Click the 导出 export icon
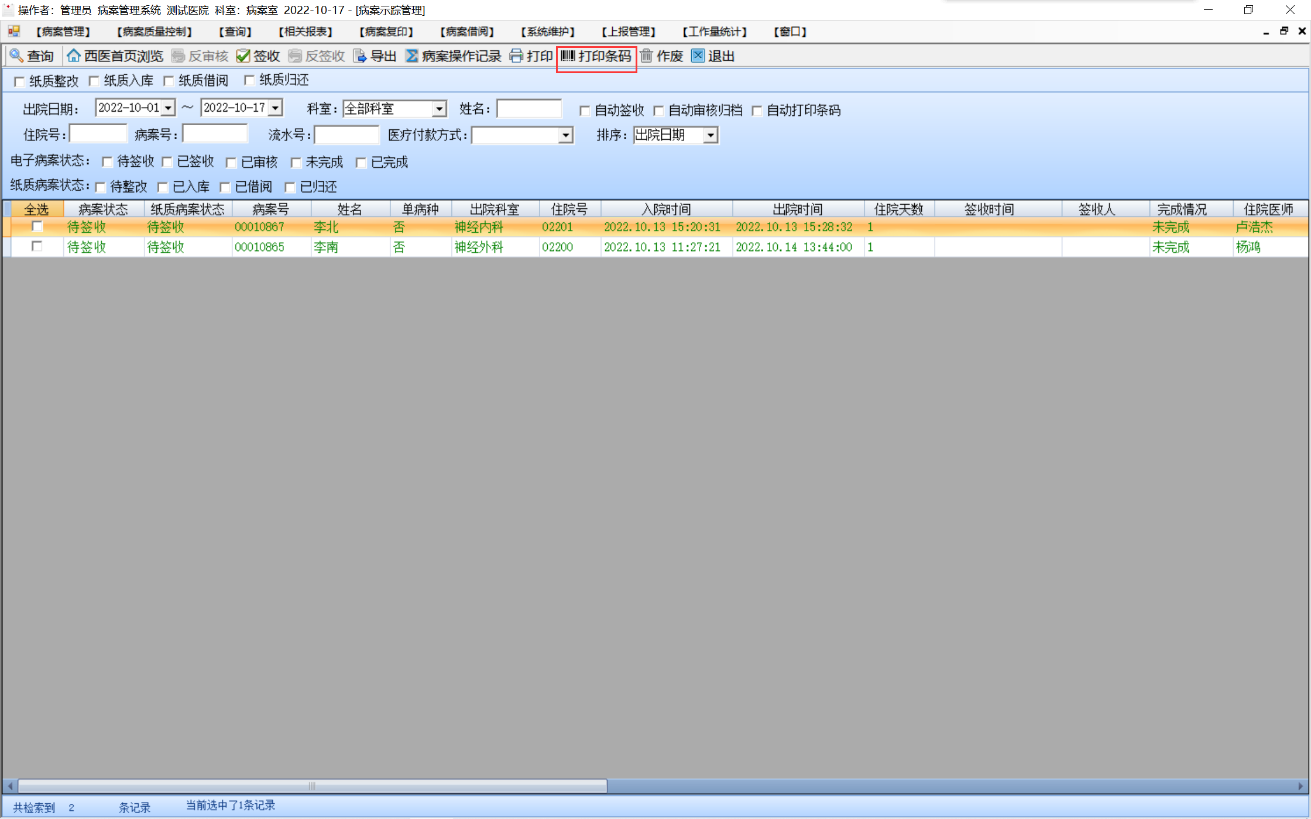This screenshot has height=819, width=1311. tap(360, 56)
